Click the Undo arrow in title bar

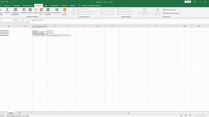[3, 2]
